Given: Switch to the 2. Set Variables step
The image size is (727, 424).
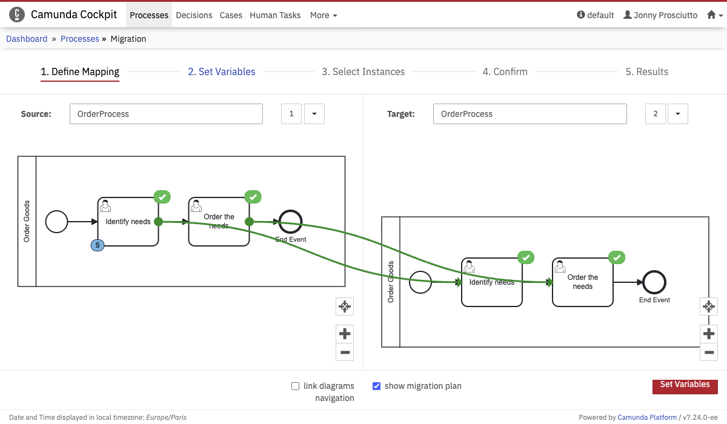Looking at the screenshot, I should tap(221, 71).
